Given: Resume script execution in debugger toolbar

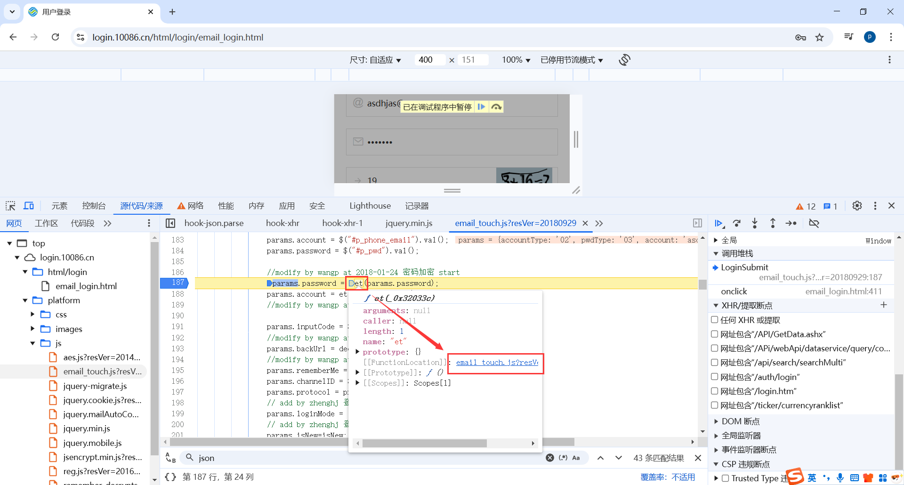Looking at the screenshot, I should click(719, 223).
